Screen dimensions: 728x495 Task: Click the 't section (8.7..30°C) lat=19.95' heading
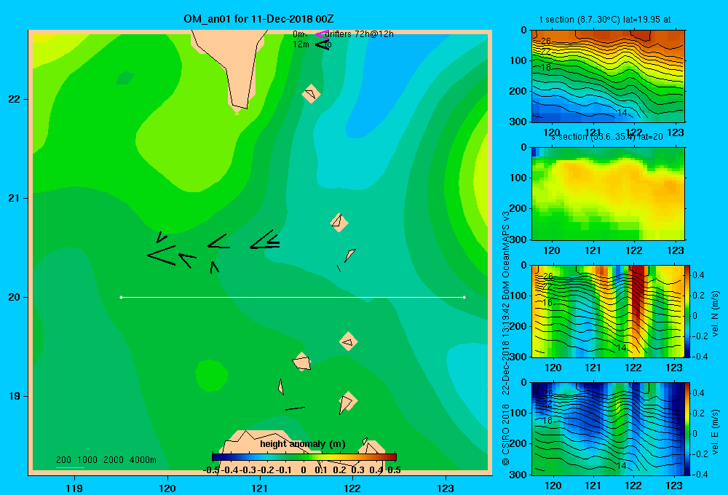599,20
